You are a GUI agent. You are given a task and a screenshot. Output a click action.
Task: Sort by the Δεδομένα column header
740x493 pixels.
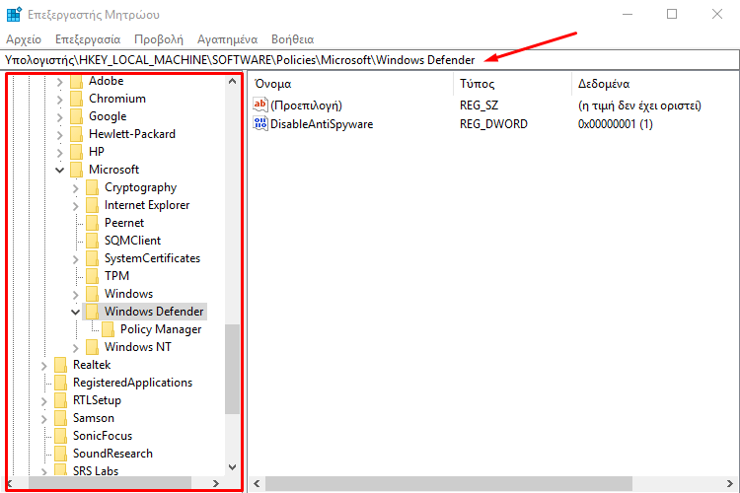click(655, 84)
